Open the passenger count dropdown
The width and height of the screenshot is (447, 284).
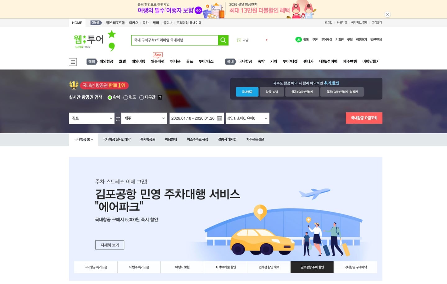[247, 118]
